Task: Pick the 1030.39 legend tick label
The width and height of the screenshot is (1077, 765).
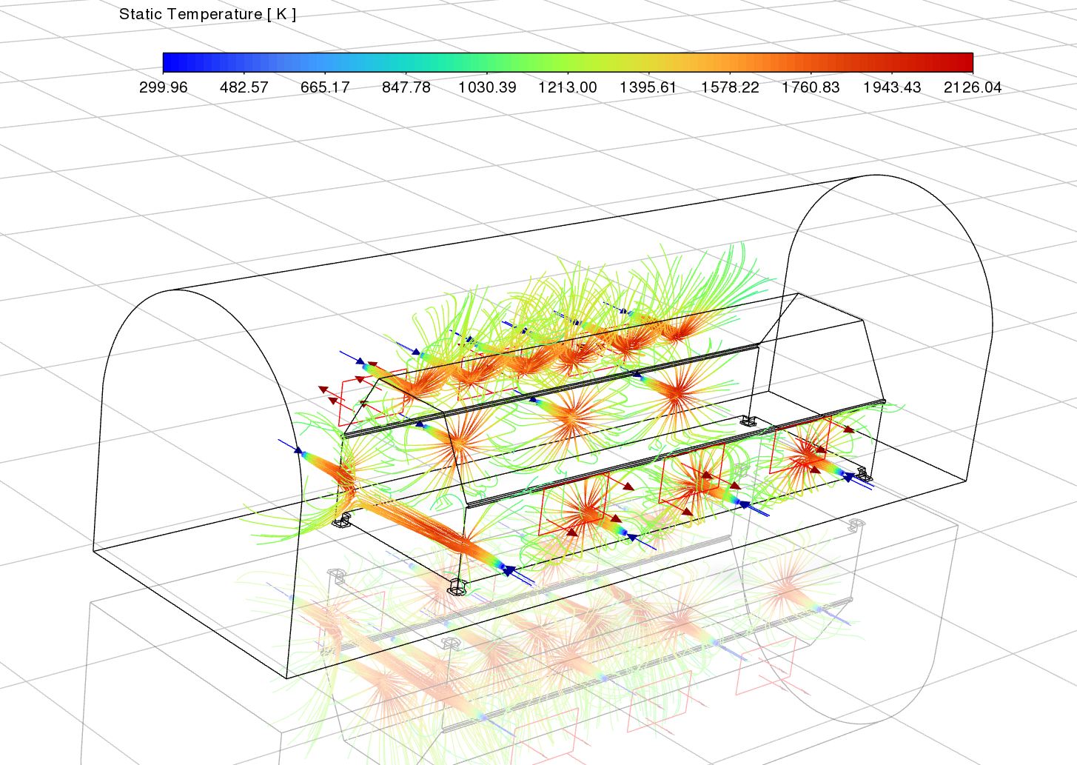Action: pyautogui.click(x=487, y=87)
